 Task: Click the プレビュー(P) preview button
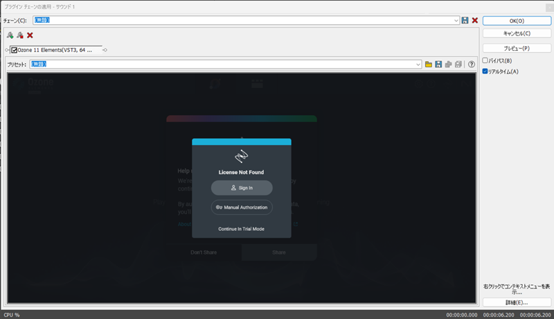pyautogui.click(x=517, y=48)
